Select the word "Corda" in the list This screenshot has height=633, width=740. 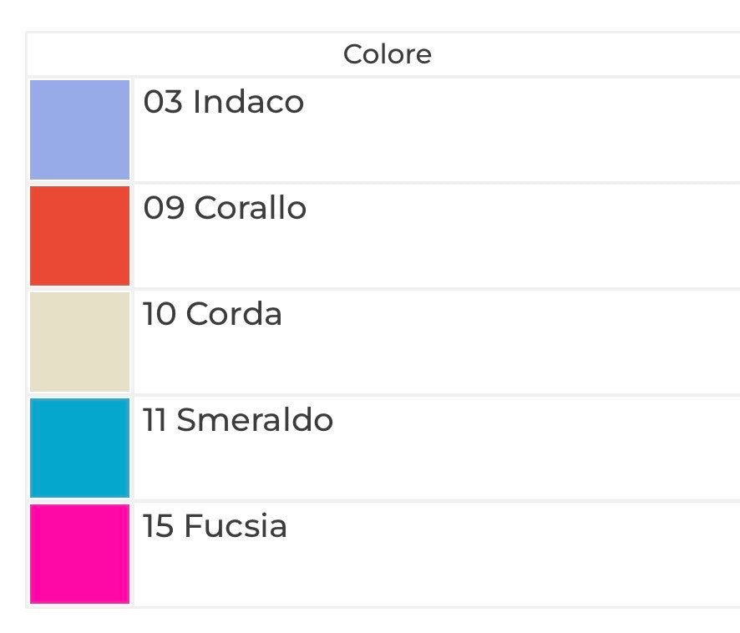234,314
